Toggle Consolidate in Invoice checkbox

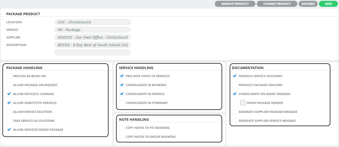(122, 94)
